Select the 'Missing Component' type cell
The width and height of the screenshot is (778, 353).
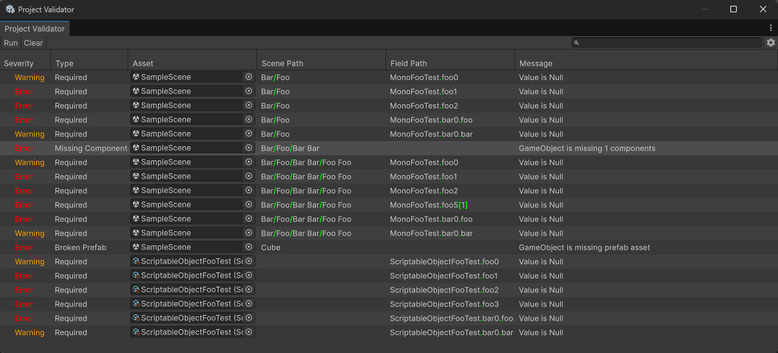pos(91,148)
